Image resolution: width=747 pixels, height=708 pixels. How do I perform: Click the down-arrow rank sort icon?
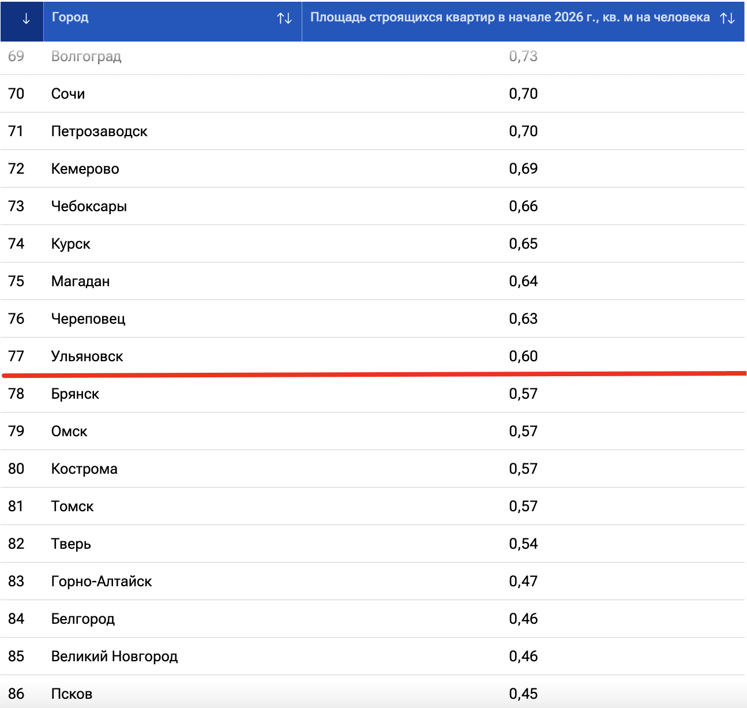(25, 18)
